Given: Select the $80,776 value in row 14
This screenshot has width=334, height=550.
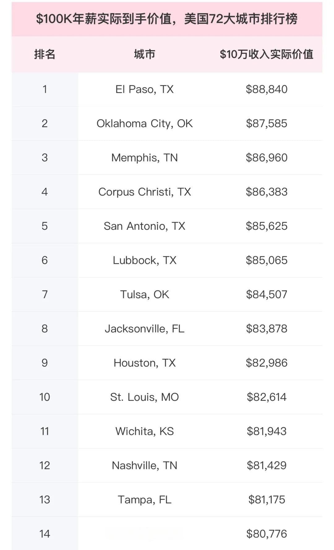Looking at the screenshot, I should tap(267, 534).
